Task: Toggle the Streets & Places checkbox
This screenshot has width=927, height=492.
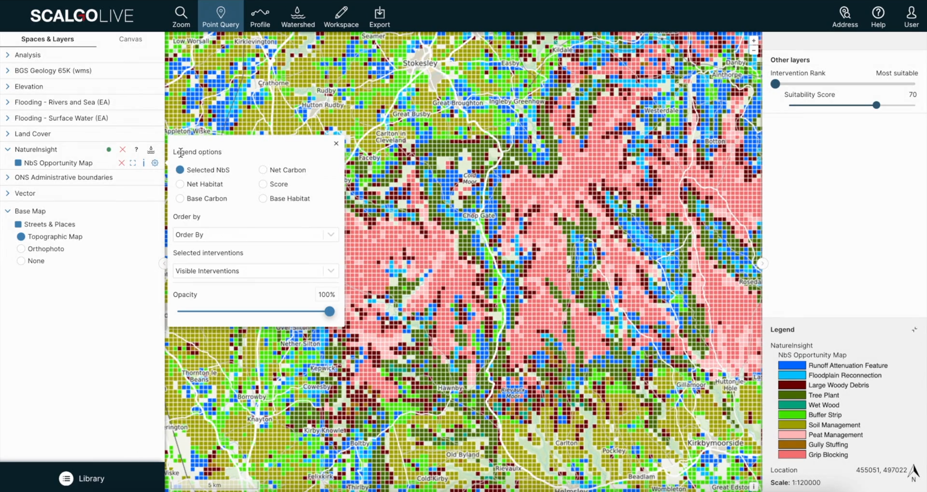Action: [x=18, y=225]
